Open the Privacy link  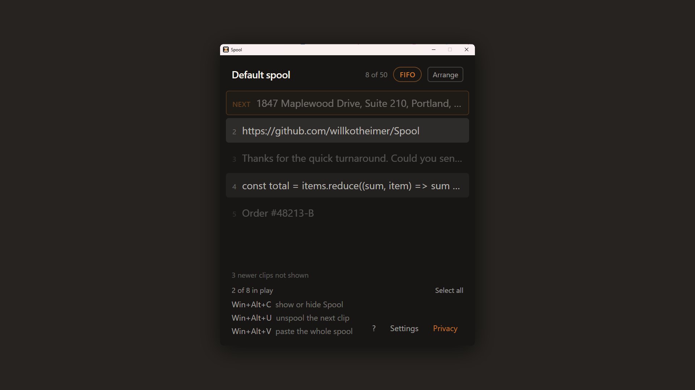[x=445, y=328]
